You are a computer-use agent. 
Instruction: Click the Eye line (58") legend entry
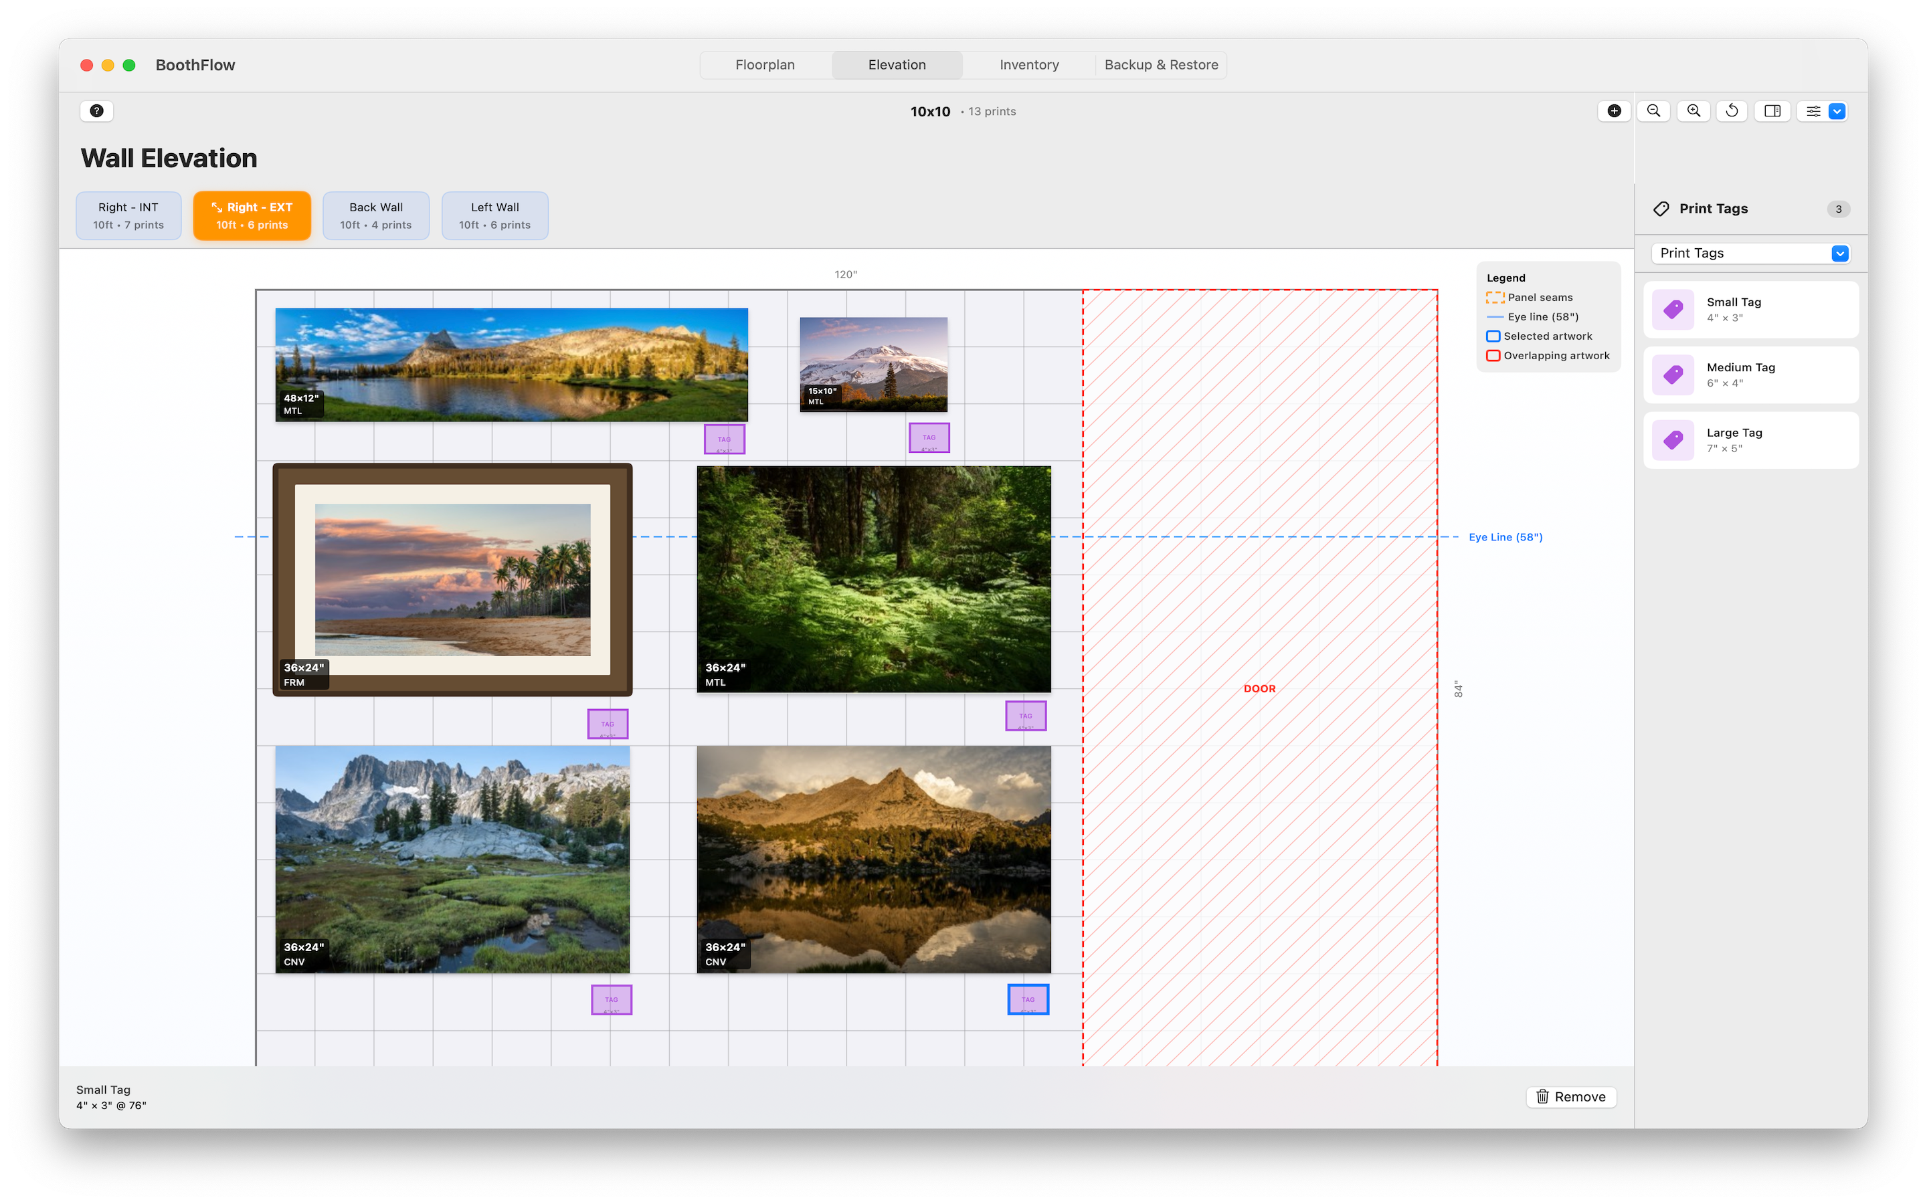pos(1532,316)
